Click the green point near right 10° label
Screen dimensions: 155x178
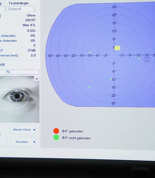(139, 58)
